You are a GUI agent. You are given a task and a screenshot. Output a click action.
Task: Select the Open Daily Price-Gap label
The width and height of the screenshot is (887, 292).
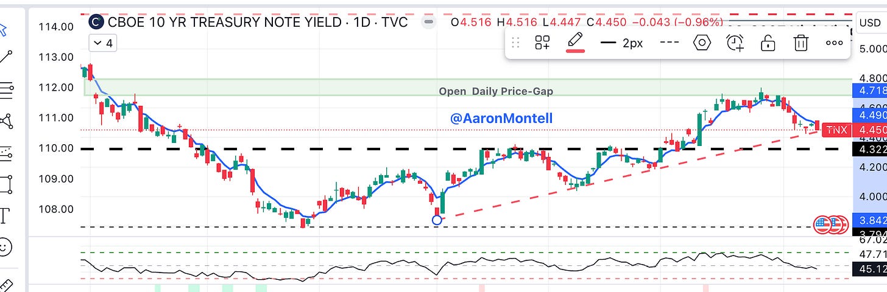496,91
